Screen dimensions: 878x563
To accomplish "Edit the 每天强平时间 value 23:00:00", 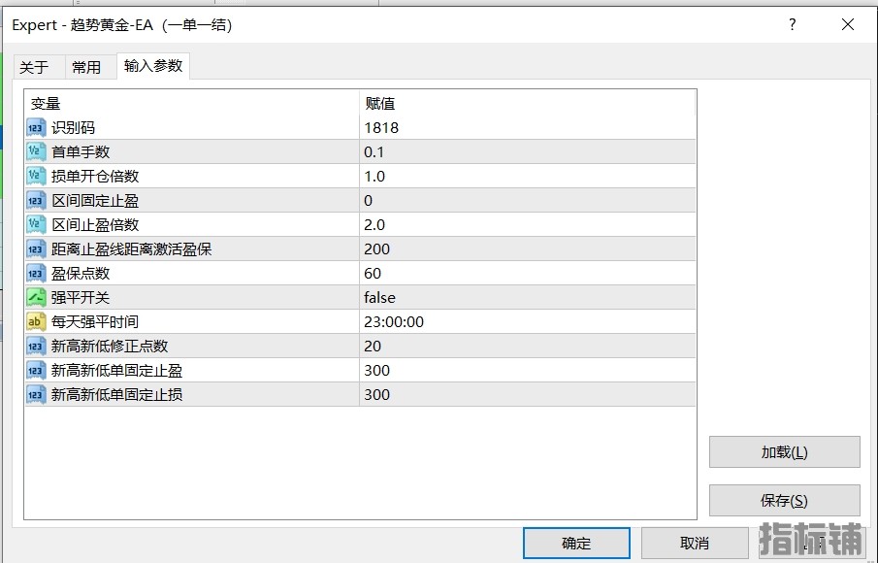I will pyautogui.click(x=528, y=321).
